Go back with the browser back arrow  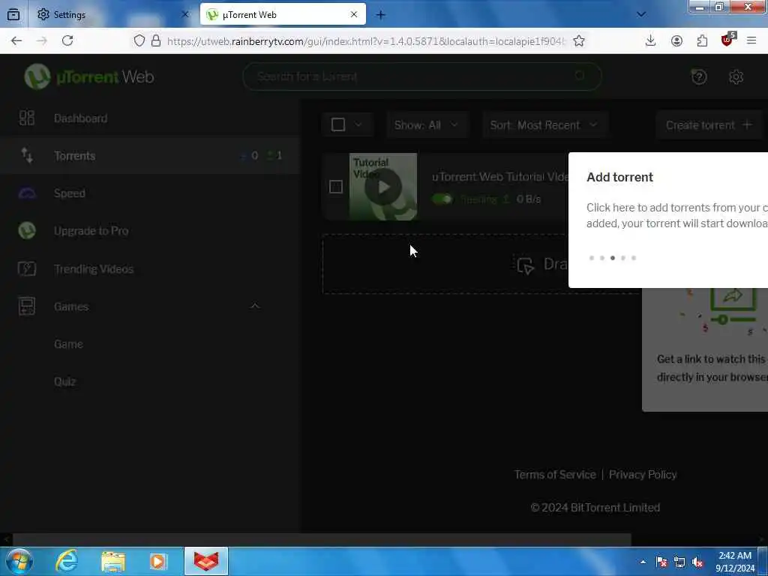coord(16,40)
